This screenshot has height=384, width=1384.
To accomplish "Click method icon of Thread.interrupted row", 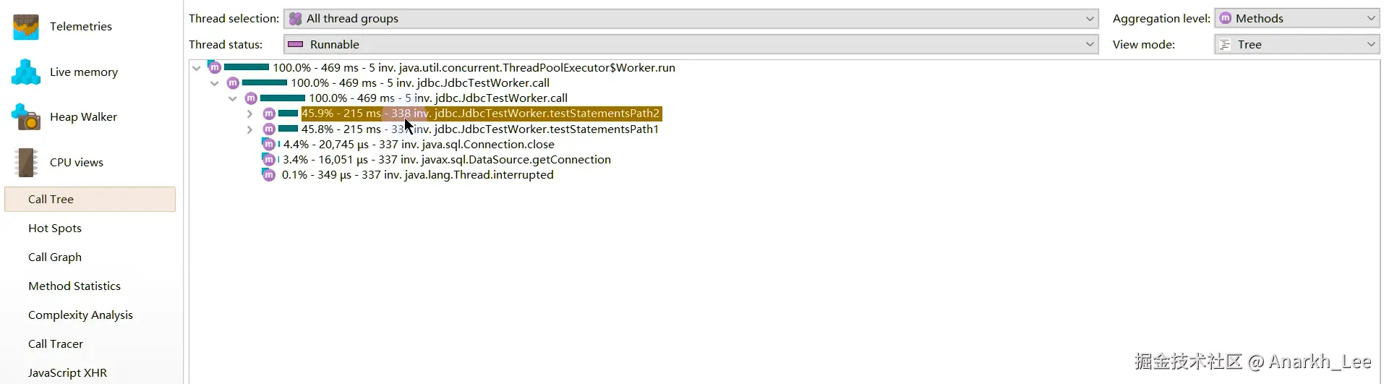I will 268,174.
